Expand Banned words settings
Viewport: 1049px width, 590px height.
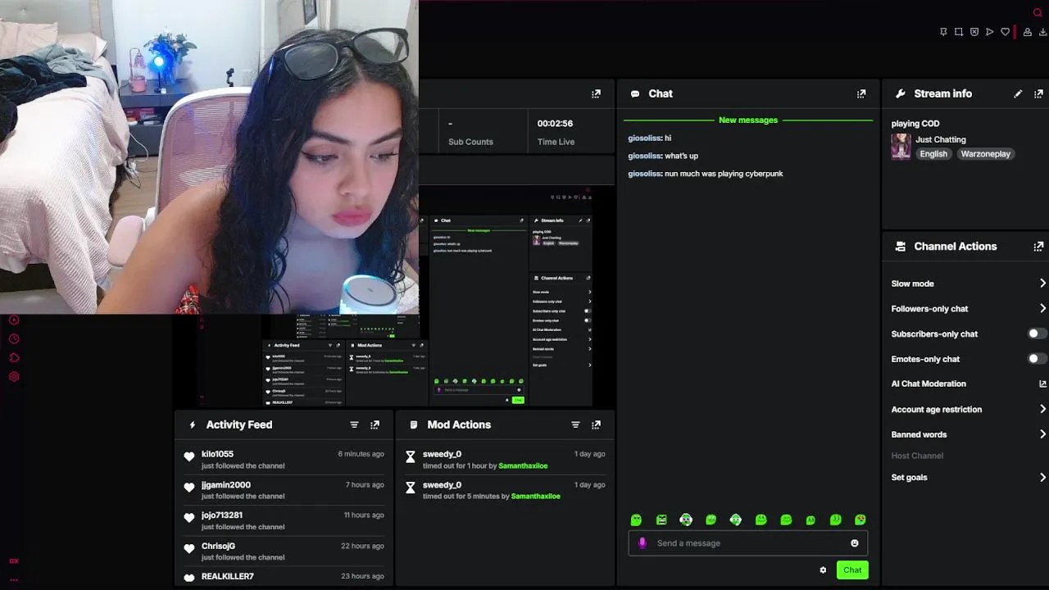point(1042,434)
